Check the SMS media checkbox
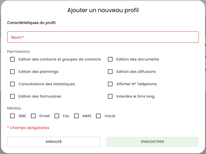 click(12, 116)
